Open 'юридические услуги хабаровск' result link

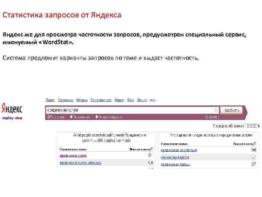tap(80, 163)
